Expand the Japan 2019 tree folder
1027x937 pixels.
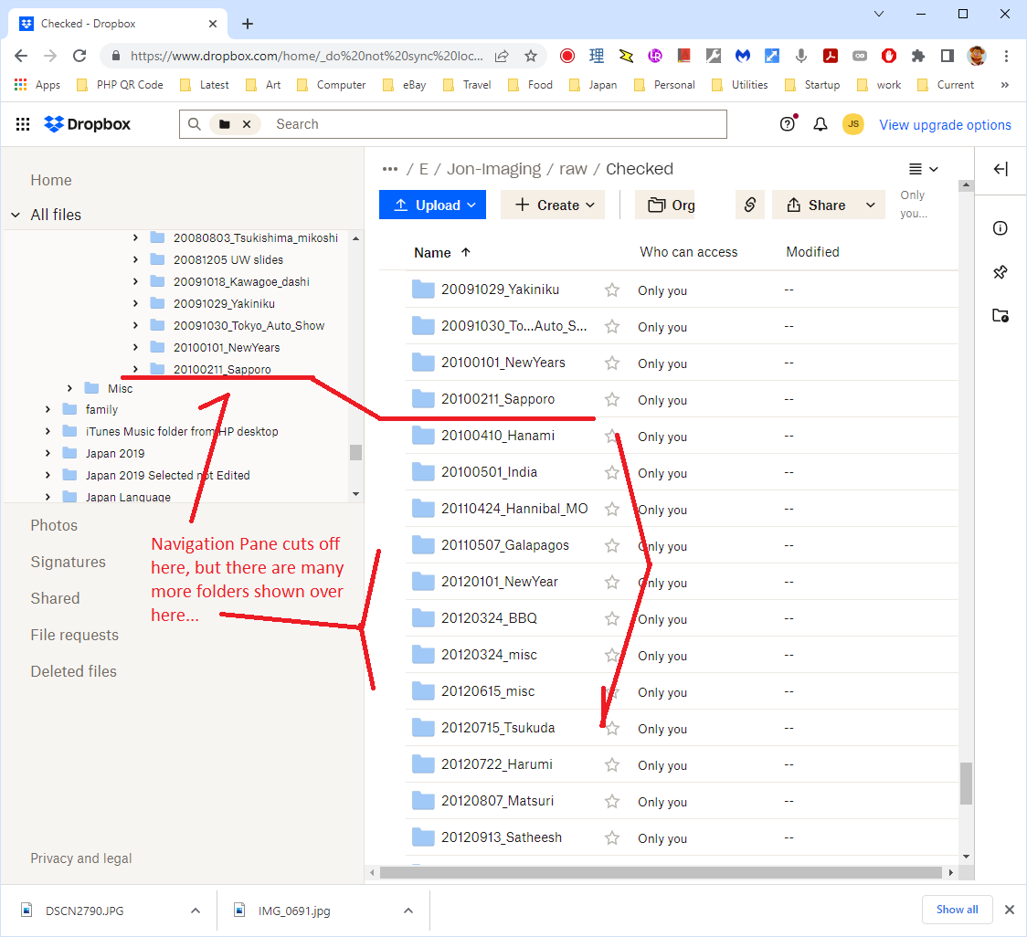[x=48, y=453]
